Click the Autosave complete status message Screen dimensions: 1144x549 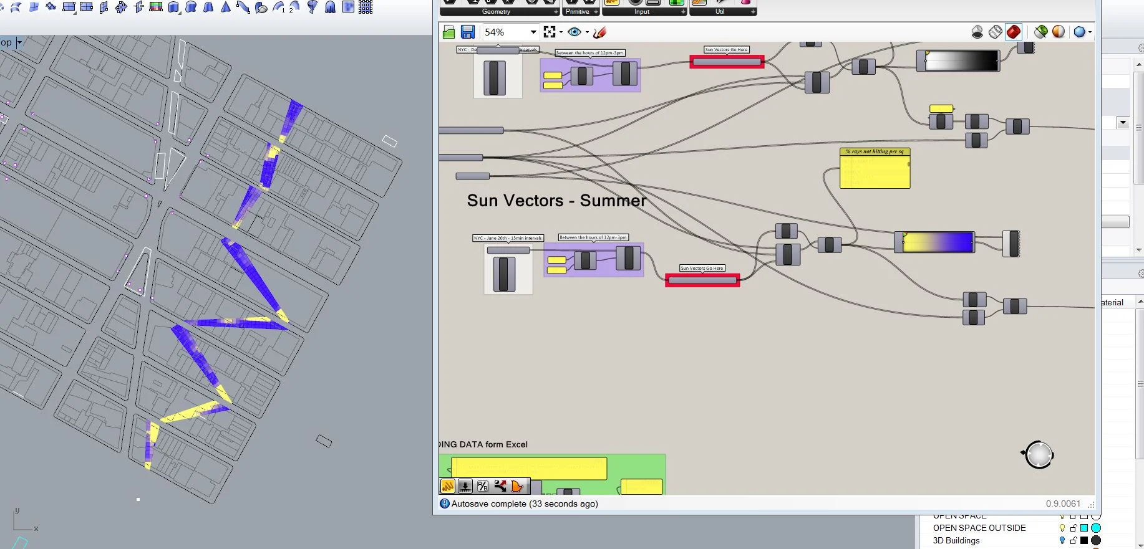[x=525, y=504]
